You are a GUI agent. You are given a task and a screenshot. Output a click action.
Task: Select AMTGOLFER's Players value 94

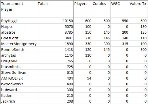[83, 78]
